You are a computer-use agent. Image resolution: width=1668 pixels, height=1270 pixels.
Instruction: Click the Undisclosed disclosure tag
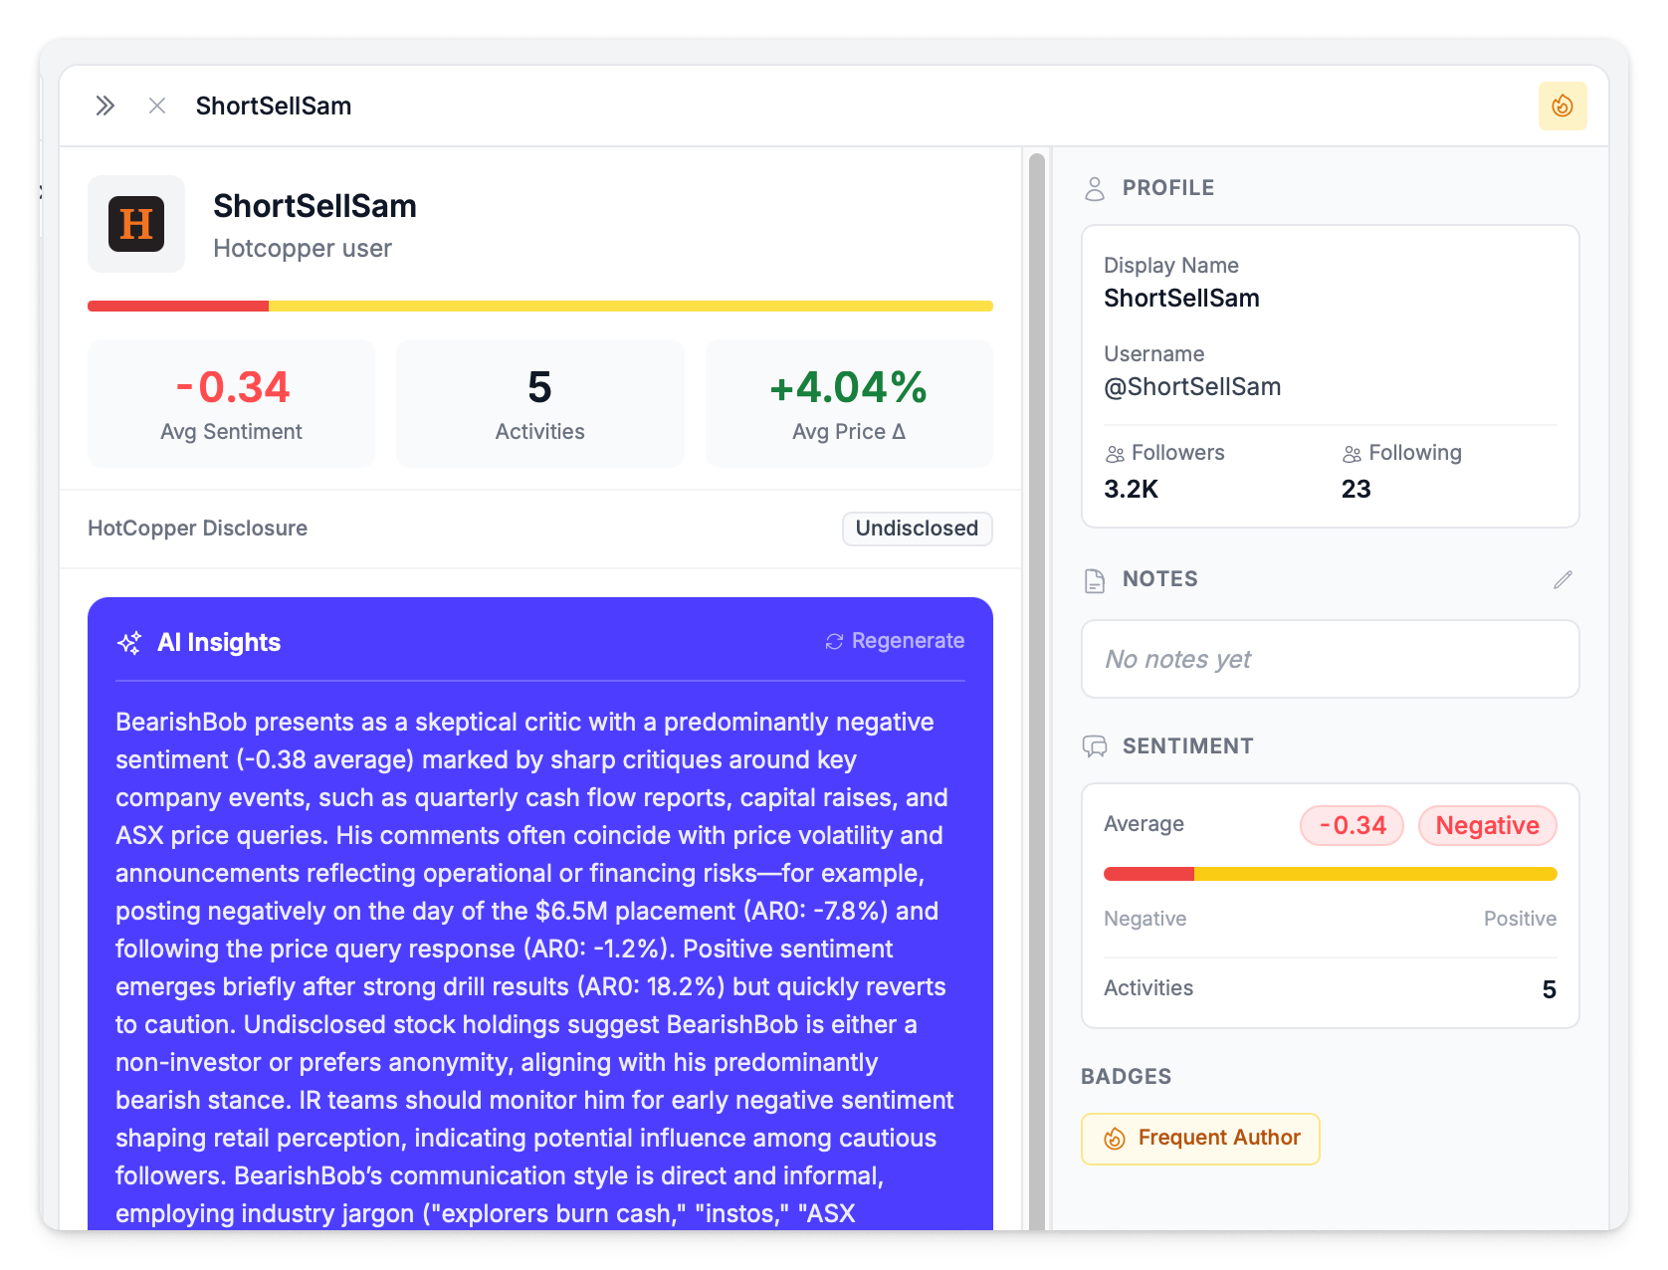[917, 529]
